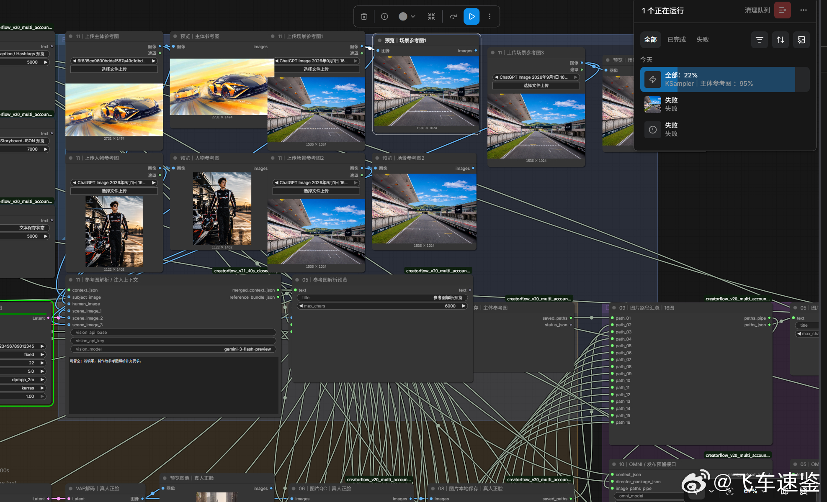
Task: Open the queue image view icon
Action: [x=801, y=40]
